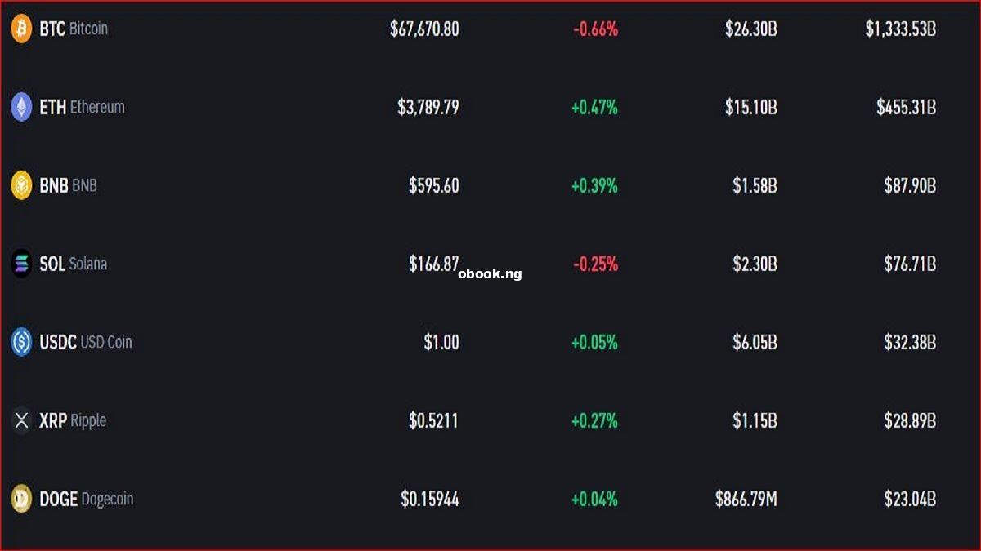The height and width of the screenshot is (551, 981).
Task: Click the +0.39% BNB change value
Action: [x=594, y=185]
